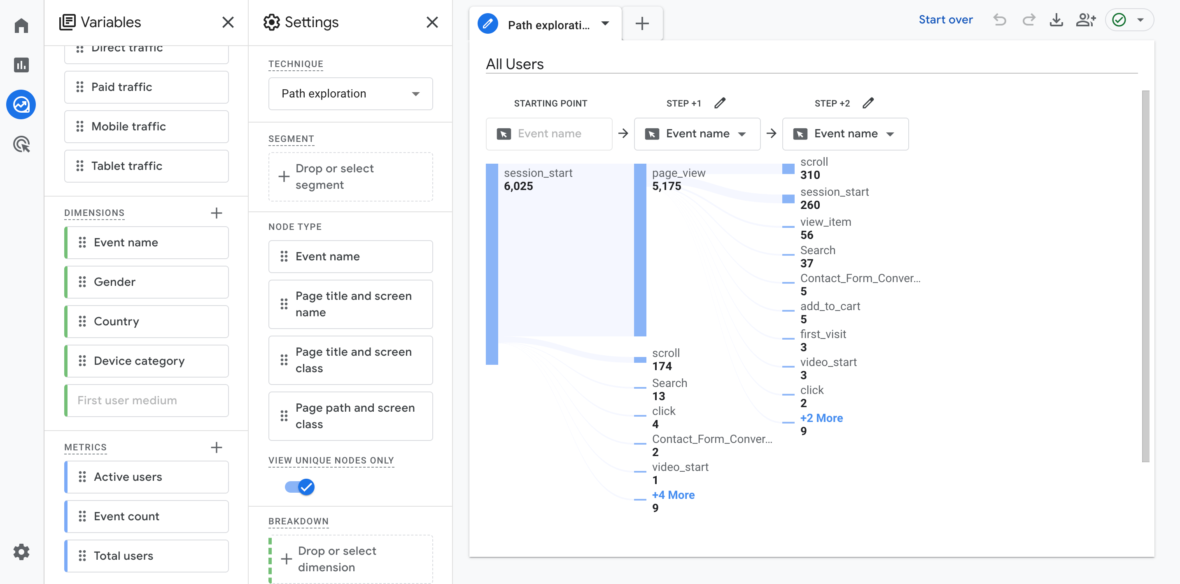Click the page_view node bar

(640, 250)
